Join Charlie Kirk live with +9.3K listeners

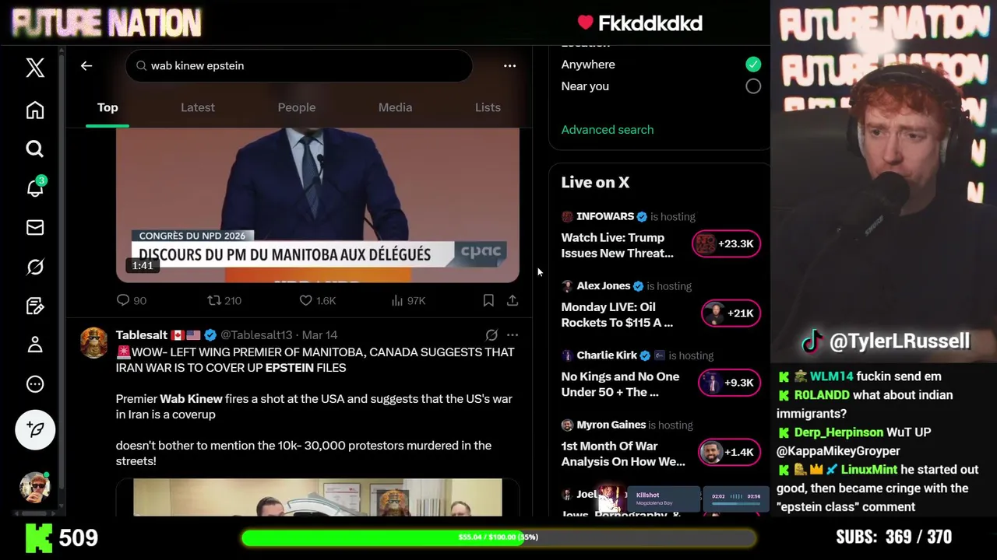[x=729, y=383]
